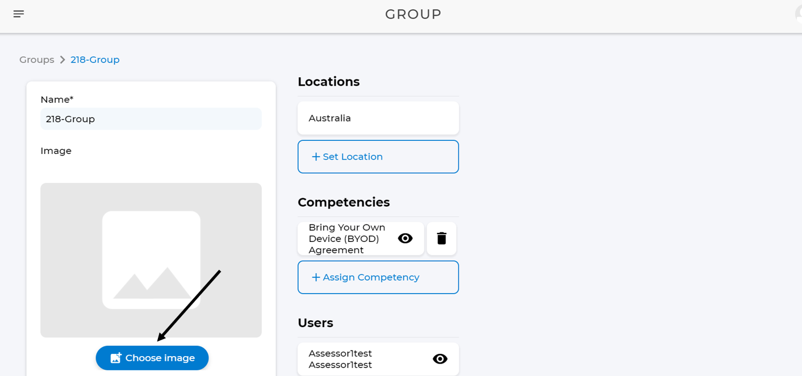Screen dimensions: 802x376
Task: Click the Locations heading
Action: pyautogui.click(x=329, y=82)
